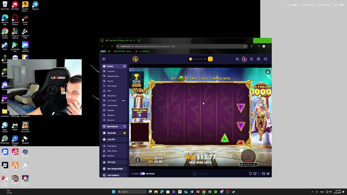
Task: Open the balance currency dropdown
Action: tap(205, 59)
